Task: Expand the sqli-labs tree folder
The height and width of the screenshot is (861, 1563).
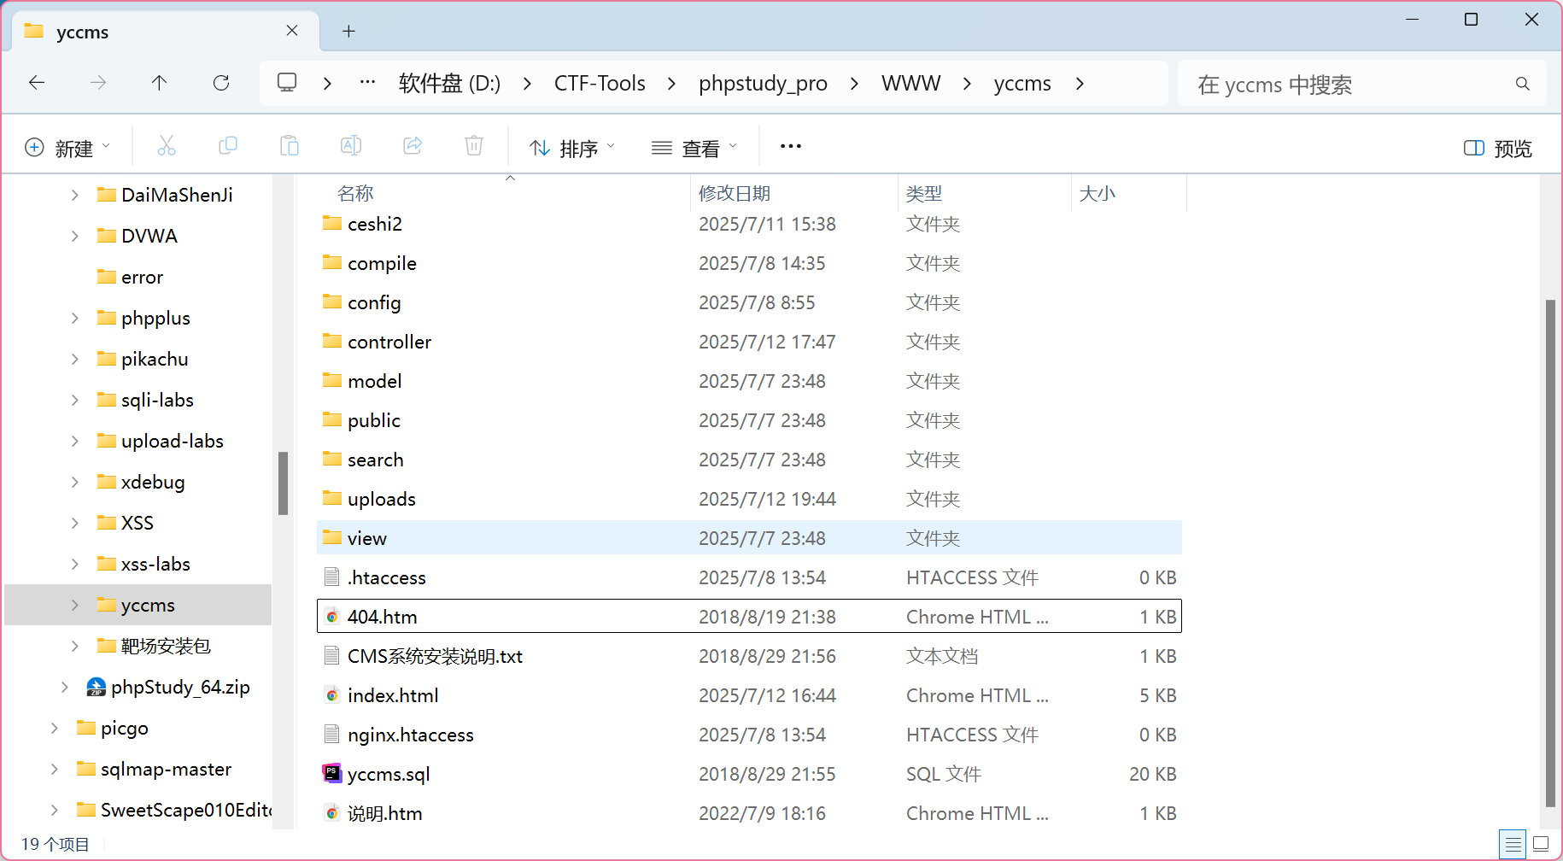Action: click(75, 400)
